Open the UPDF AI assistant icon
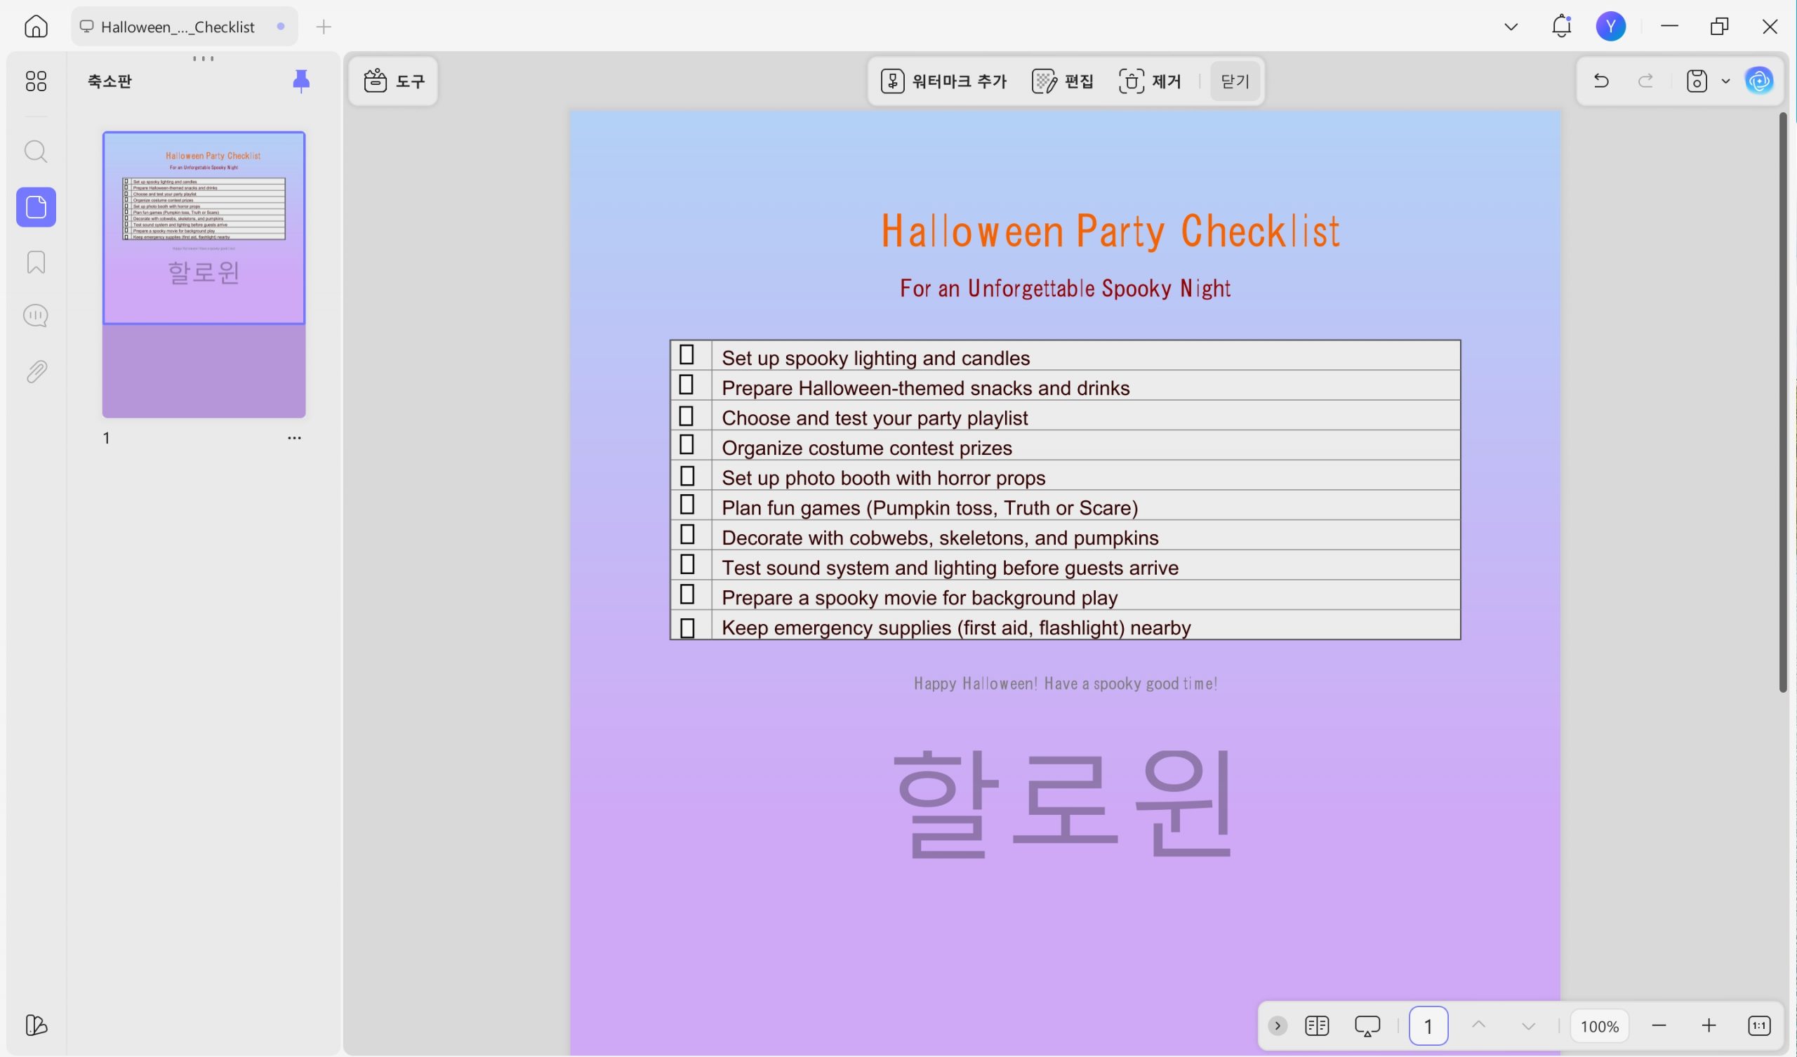Screen dimensions: 1797x1057 (x=1758, y=81)
